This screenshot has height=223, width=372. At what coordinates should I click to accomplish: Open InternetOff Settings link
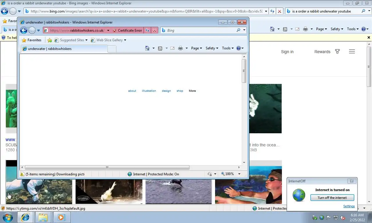349,206
